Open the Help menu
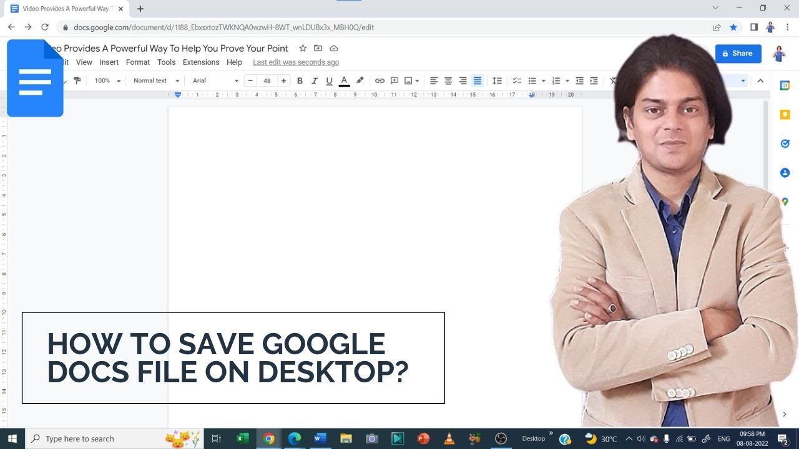Screen dimensions: 799x449 point(234,62)
